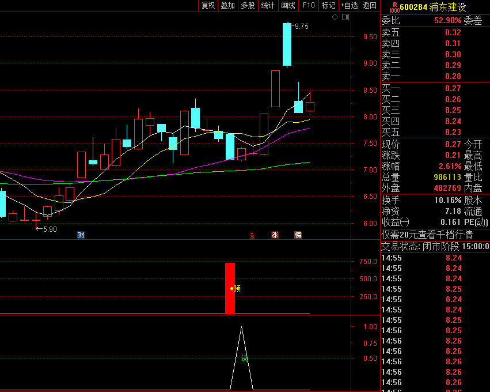Click the 标记 mark button
The width and height of the screenshot is (490, 392).
[328, 5]
